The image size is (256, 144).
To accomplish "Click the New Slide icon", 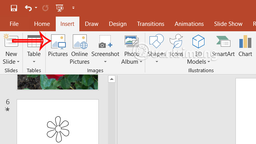I will tap(11, 41).
